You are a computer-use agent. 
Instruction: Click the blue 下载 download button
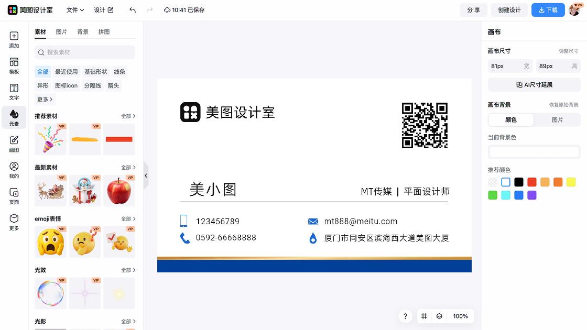tap(548, 10)
